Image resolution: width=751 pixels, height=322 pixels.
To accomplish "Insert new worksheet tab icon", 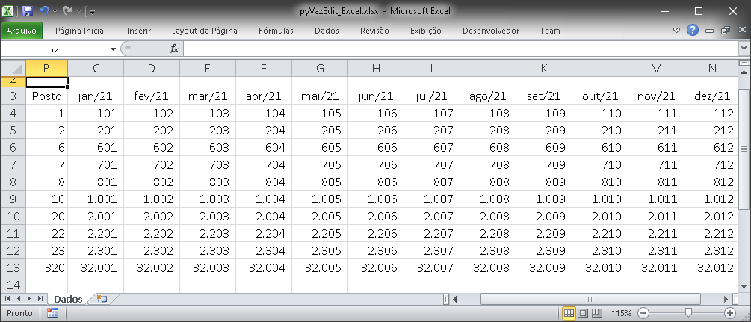I will click(101, 299).
